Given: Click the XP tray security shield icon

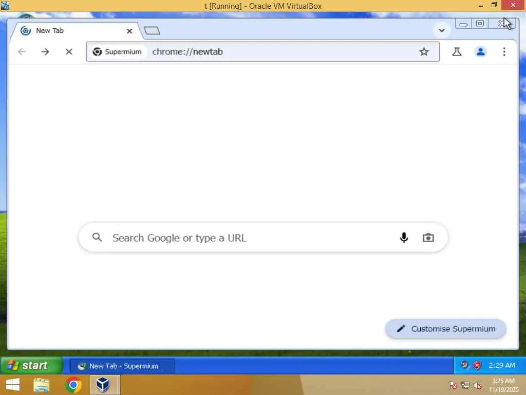Looking at the screenshot, I should 477,366.
